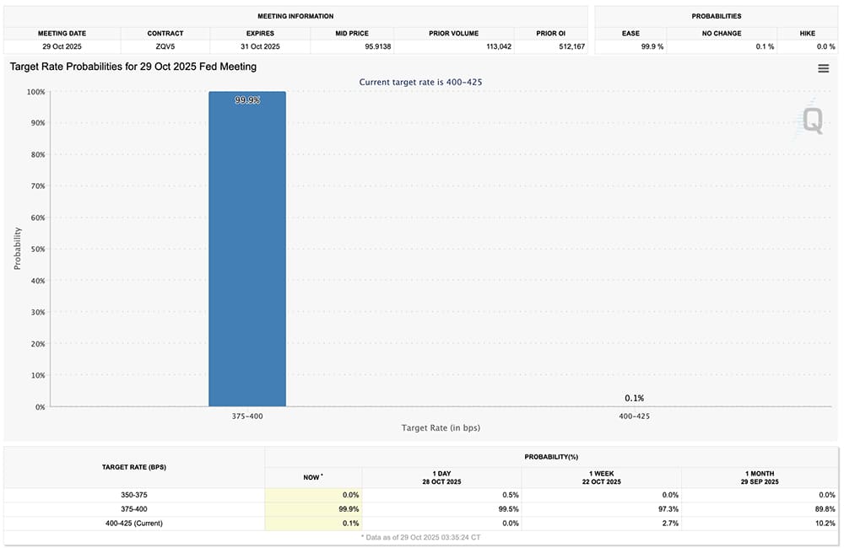Click the HIKE probability value 0.0 %
This screenshot has width=844, height=548.
(814, 46)
